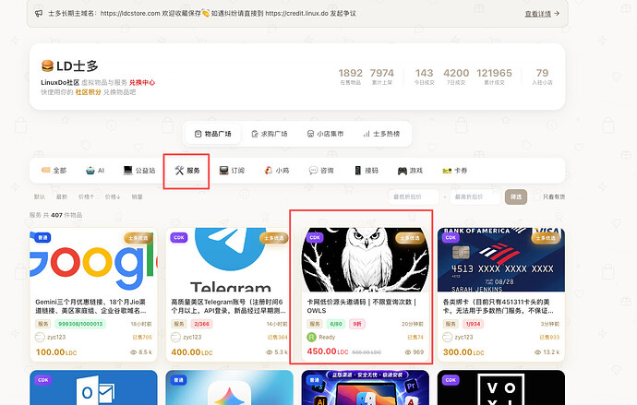Screen dimensions: 637x405
Task: Open the Bank of America card thumbnail
Action: [x=501, y=260]
